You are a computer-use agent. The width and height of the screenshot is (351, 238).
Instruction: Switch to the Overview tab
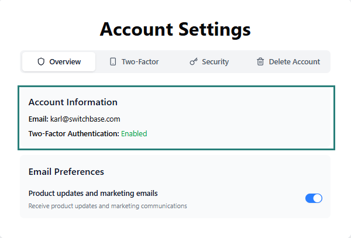pyautogui.click(x=58, y=62)
